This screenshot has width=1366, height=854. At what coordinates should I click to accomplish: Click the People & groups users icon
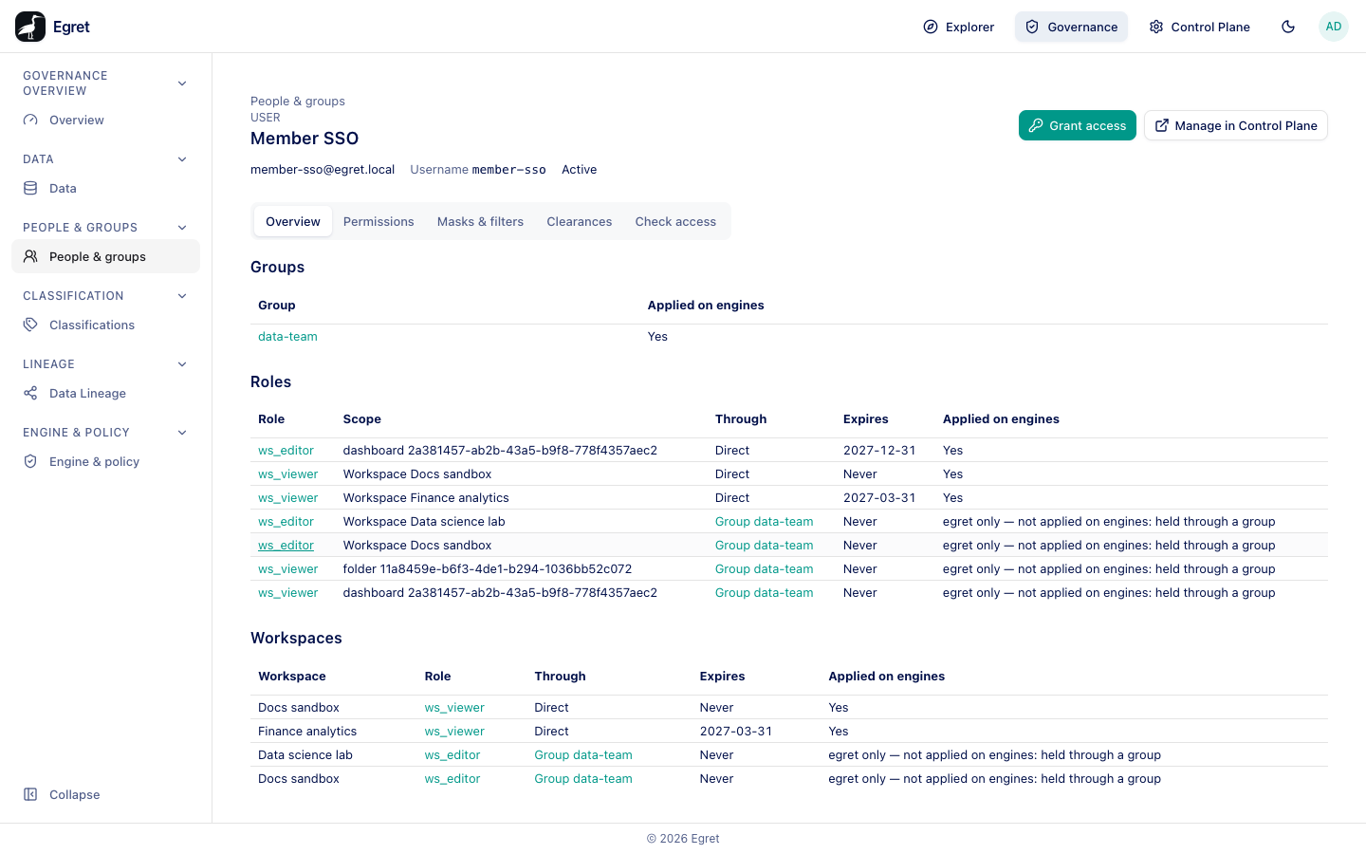[30, 257]
